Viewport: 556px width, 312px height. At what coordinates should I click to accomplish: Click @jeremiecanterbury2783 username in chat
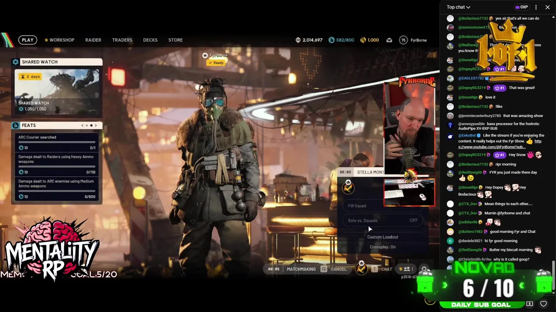click(480, 116)
